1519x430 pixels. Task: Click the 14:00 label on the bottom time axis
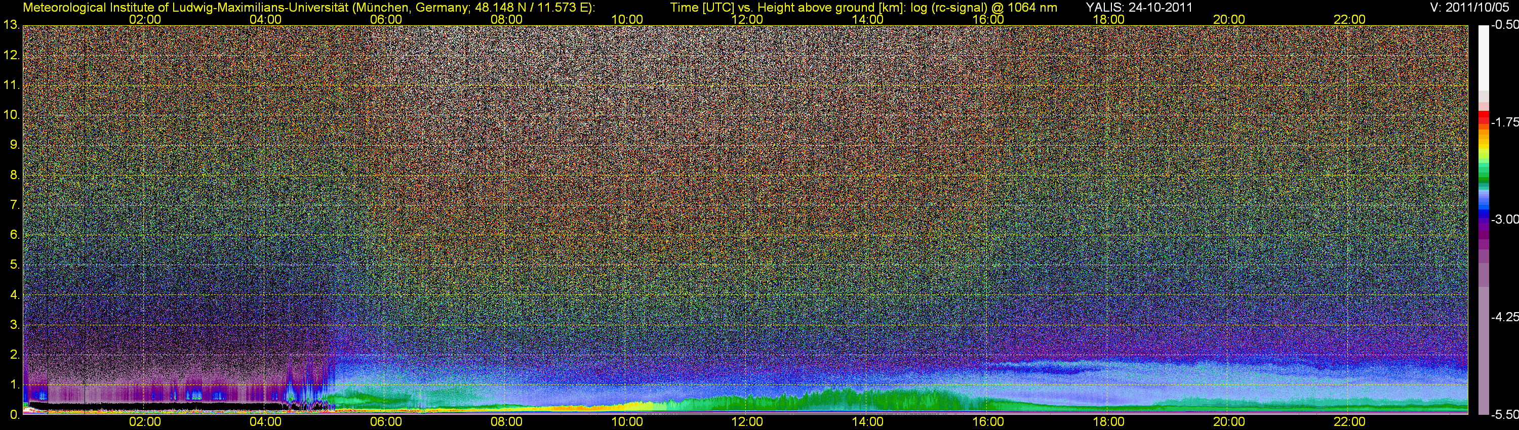pos(868,422)
